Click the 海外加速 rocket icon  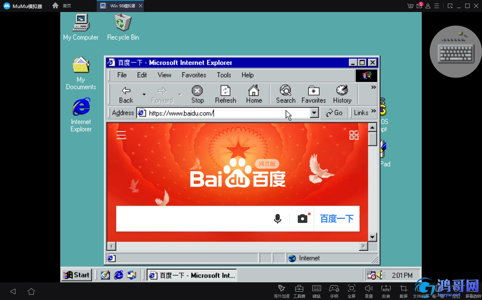(x=282, y=291)
